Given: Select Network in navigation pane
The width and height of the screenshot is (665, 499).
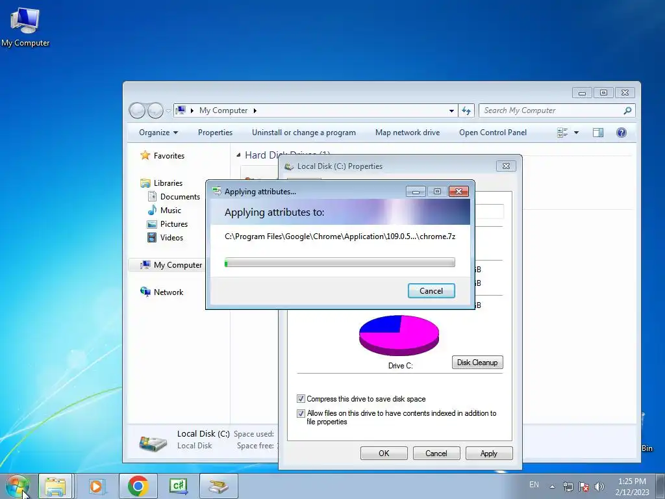Looking at the screenshot, I should 162,292.
